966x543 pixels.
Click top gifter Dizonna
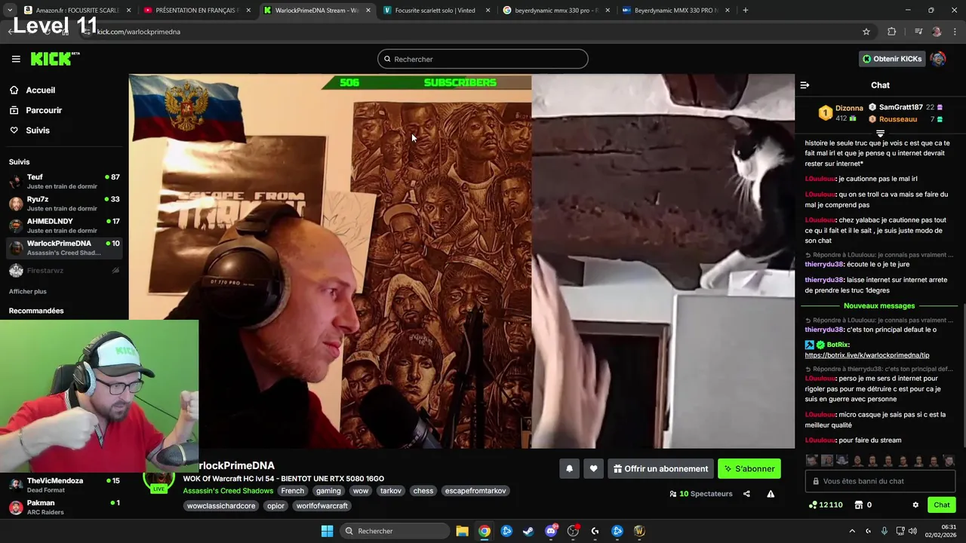click(x=849, y=108)
